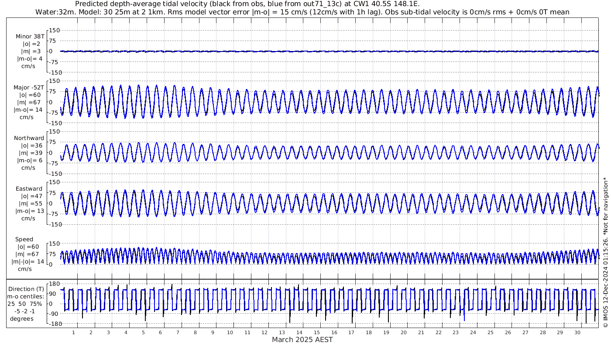The width and height of the screenshot is (611, 349).
Task: Select the 'Speed' panel label
Action: click(24, 239)
